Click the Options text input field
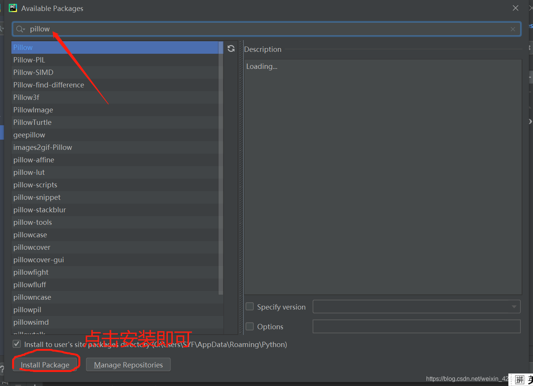 [x=417, y=326]
